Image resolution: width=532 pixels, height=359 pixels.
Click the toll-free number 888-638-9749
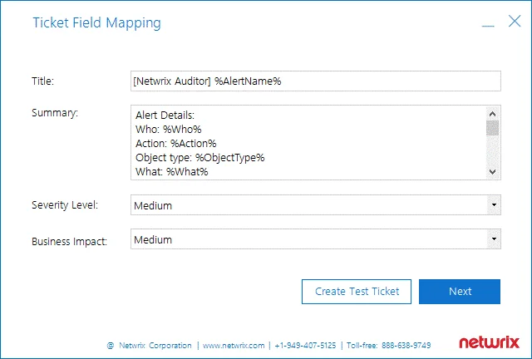[x=406, y=346]
